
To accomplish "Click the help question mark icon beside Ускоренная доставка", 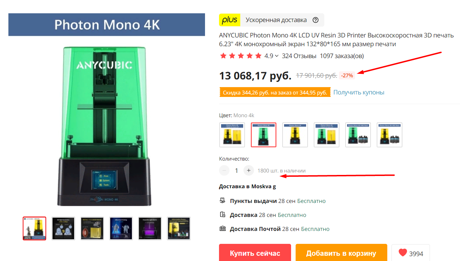I will point(316,20).
